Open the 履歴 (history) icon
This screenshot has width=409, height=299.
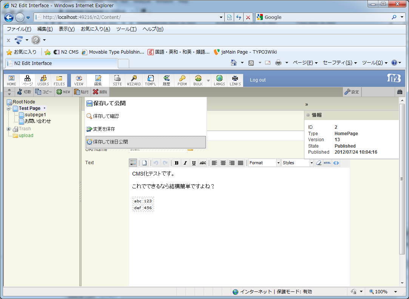[x=167, y=80]
